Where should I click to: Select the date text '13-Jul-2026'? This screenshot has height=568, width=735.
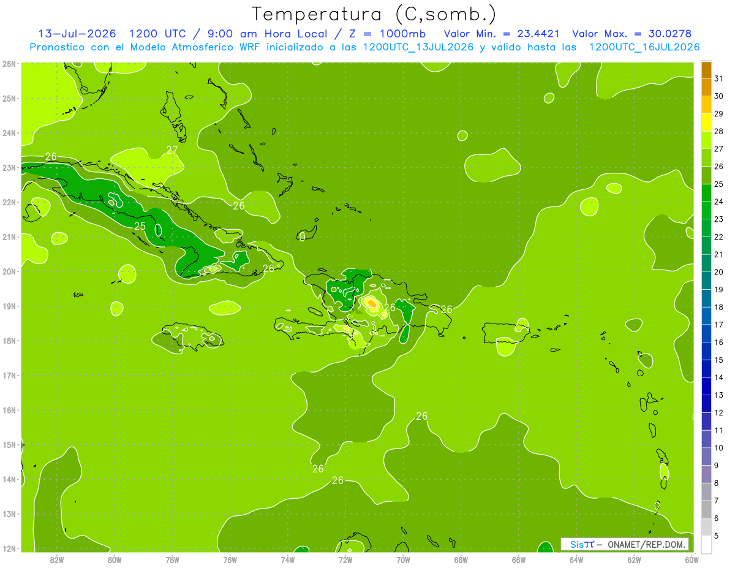tap(77, 33)
